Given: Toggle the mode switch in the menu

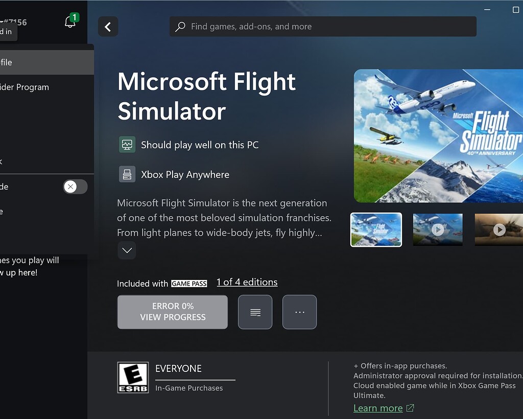Looking at the screenshot, I should click(x=75, y=187).
